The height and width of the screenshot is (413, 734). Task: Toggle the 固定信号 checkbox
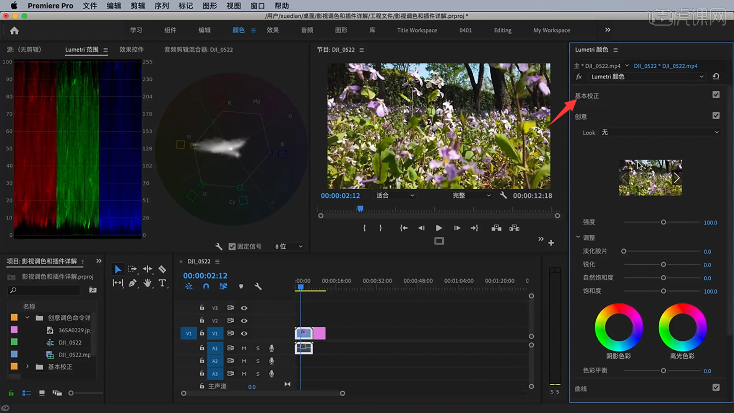(232, 247)
